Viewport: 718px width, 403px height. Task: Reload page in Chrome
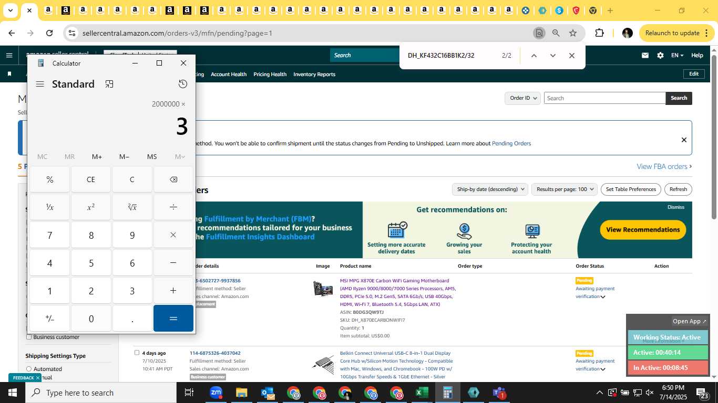(x=49, y=33)
